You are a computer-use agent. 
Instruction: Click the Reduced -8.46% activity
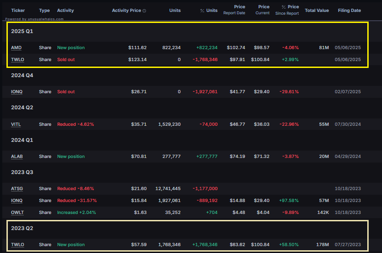pos(75,188)
